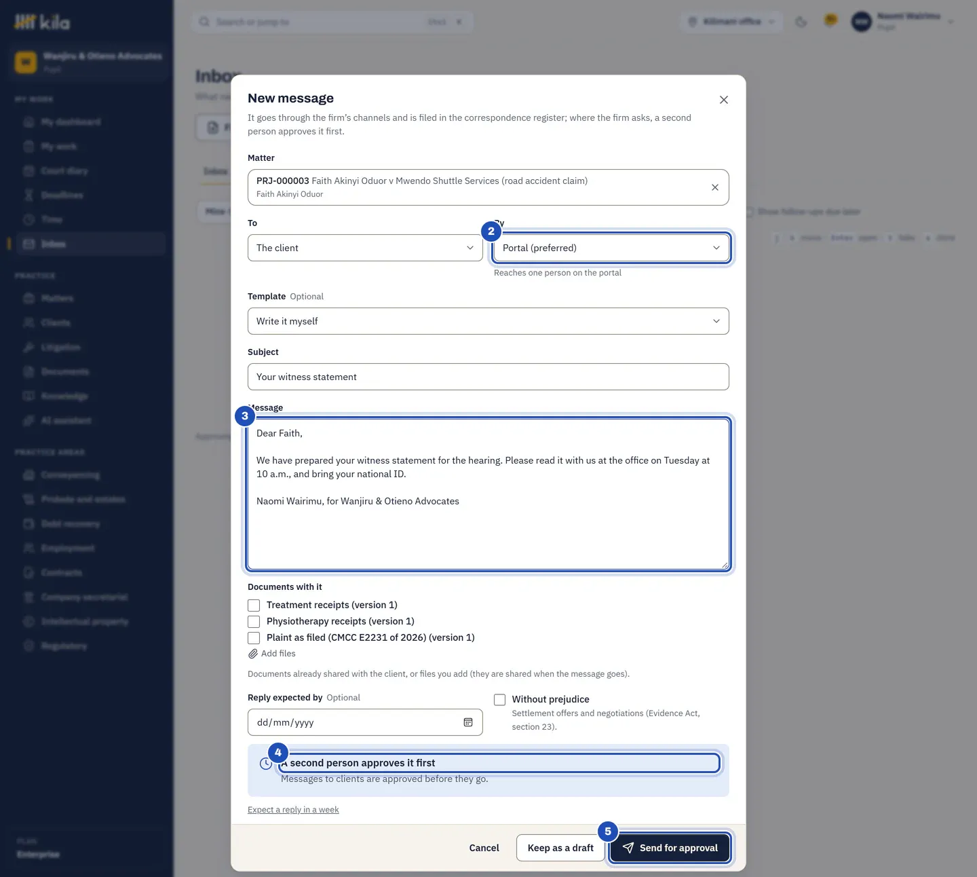Click inside the Message text area
Image resolution: width=977 pixels, height=877 pixels.
click(x=488, y=494)
